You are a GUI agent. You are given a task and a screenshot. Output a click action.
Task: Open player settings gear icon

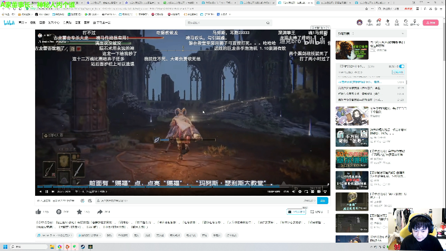300,191
